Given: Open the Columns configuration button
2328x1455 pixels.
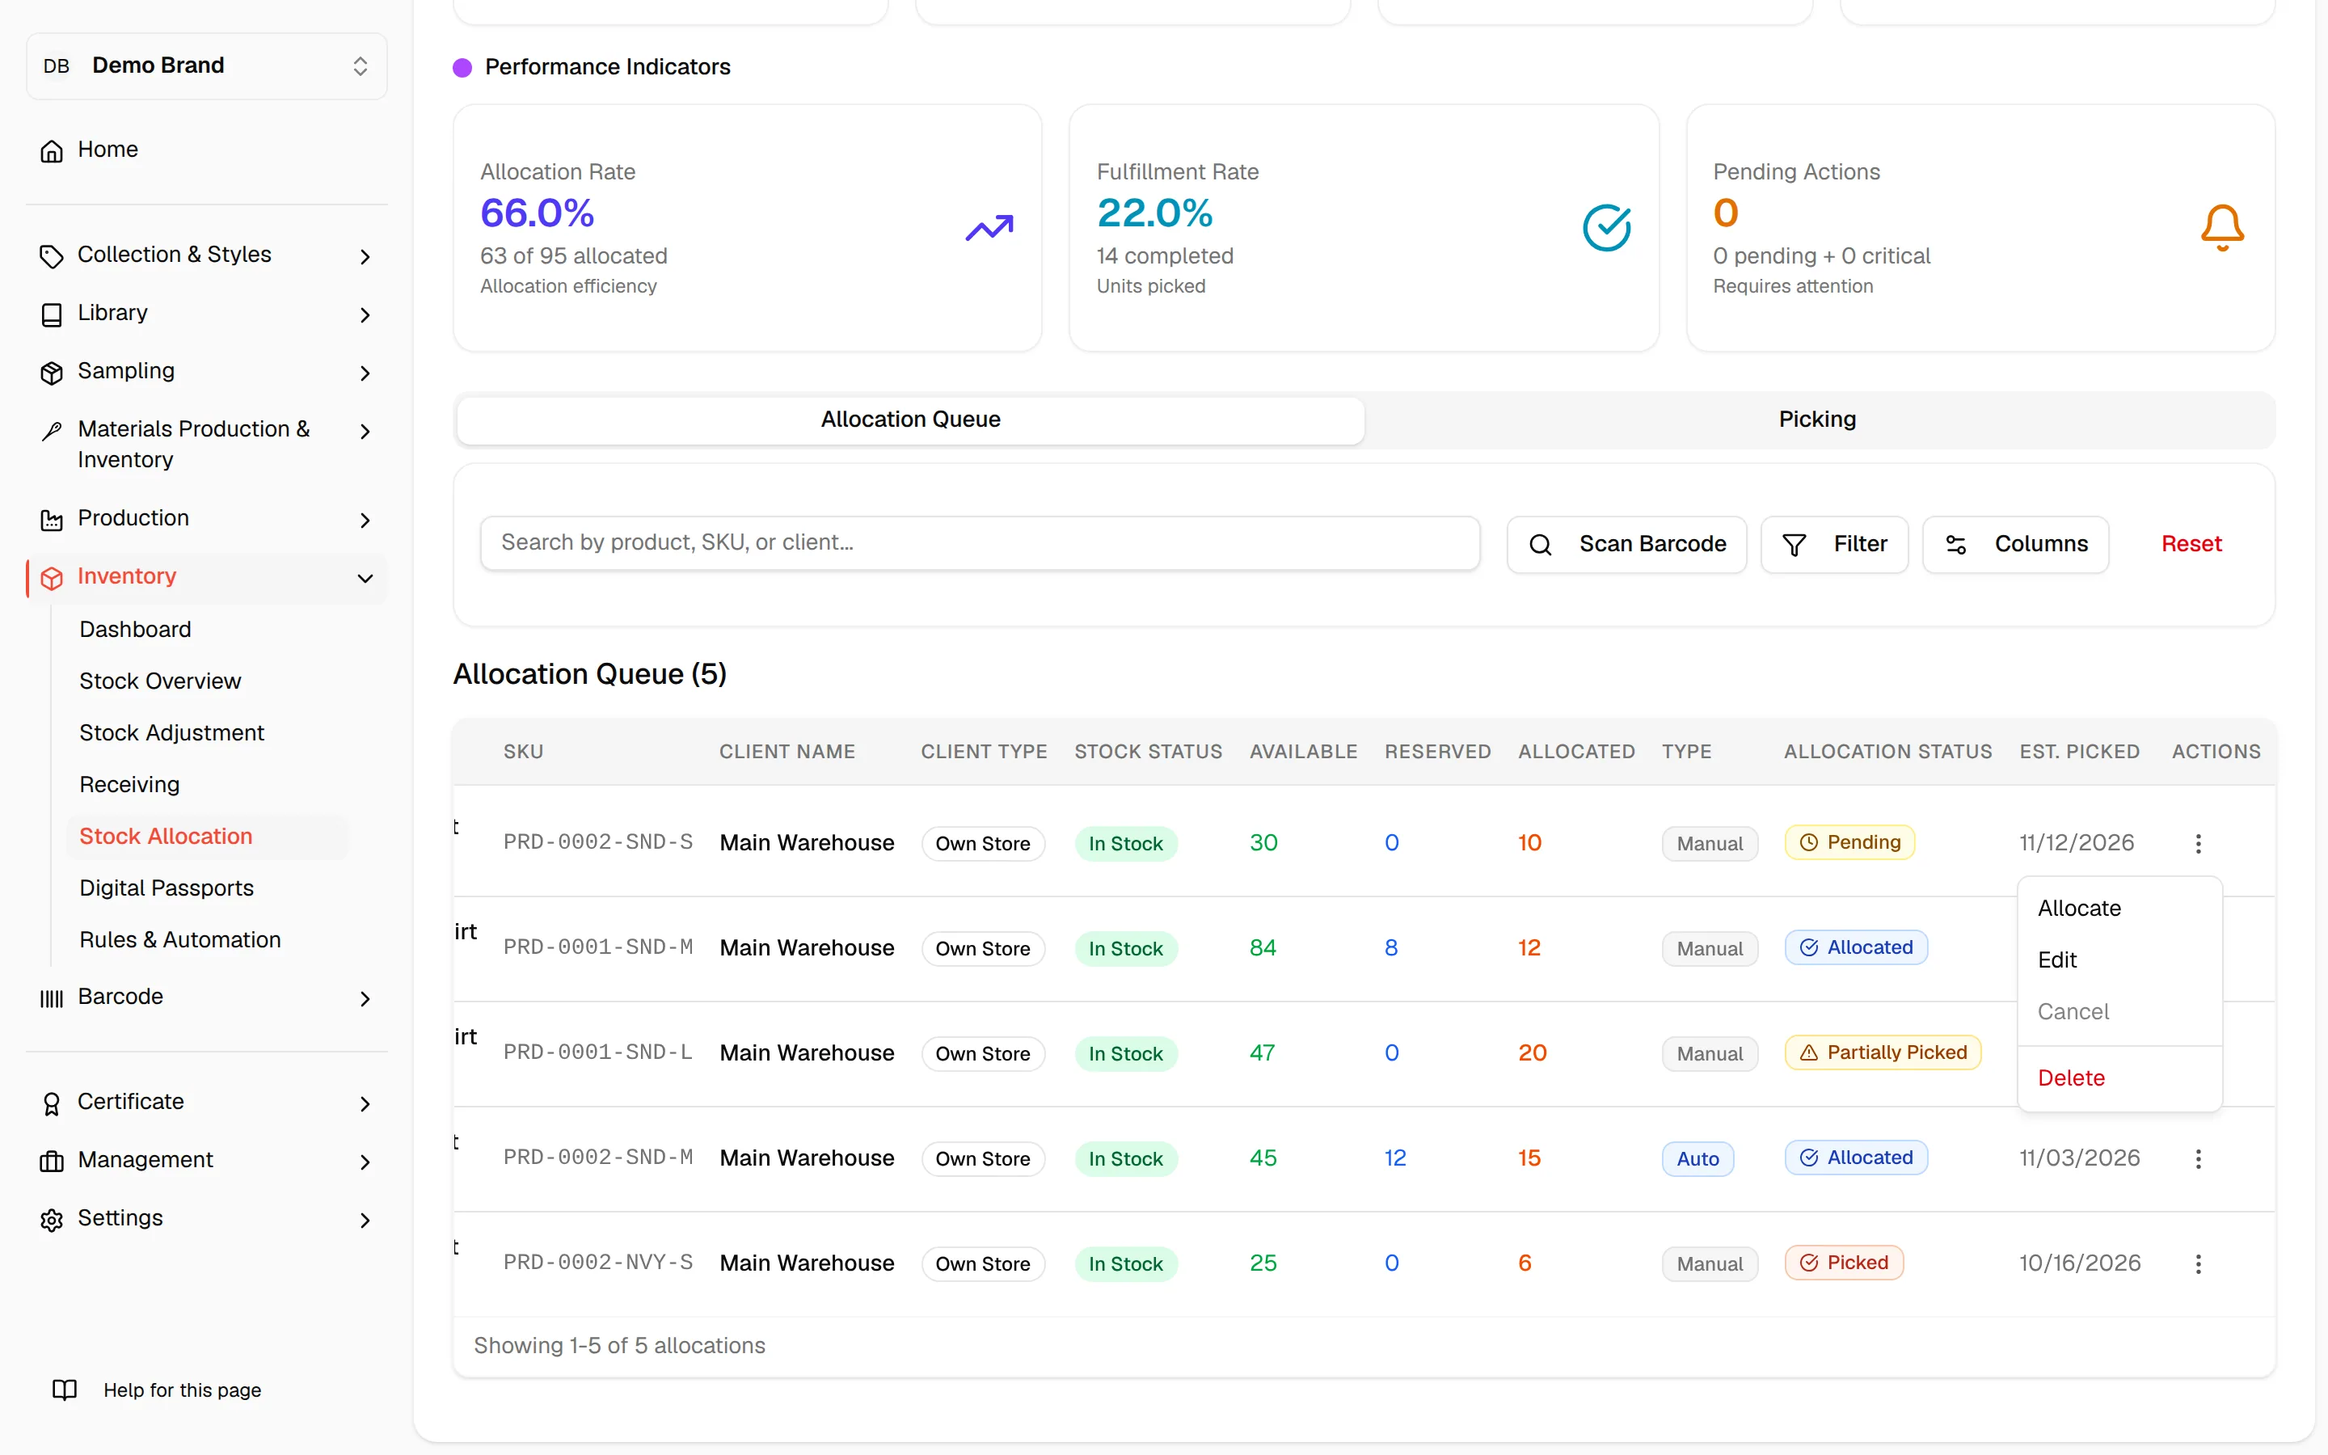Looking at the screenshot, I should pos(2015,544).
